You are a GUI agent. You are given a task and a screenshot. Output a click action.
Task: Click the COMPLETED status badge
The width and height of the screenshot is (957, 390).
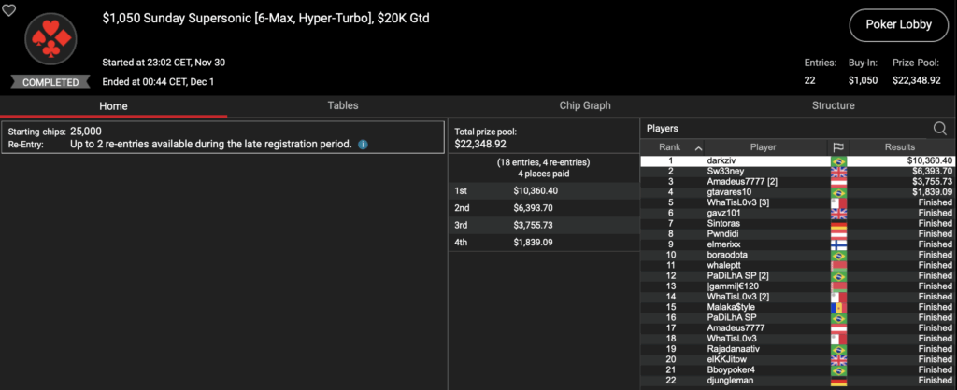[50, 82]
